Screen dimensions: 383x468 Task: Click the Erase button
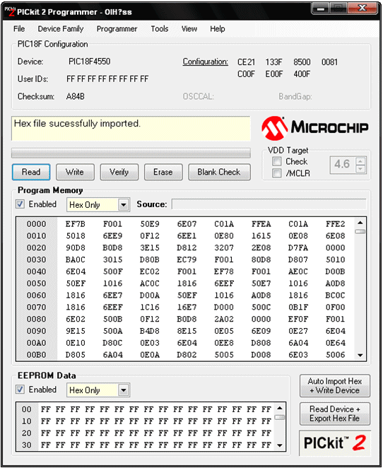click(x=163, y=172)
